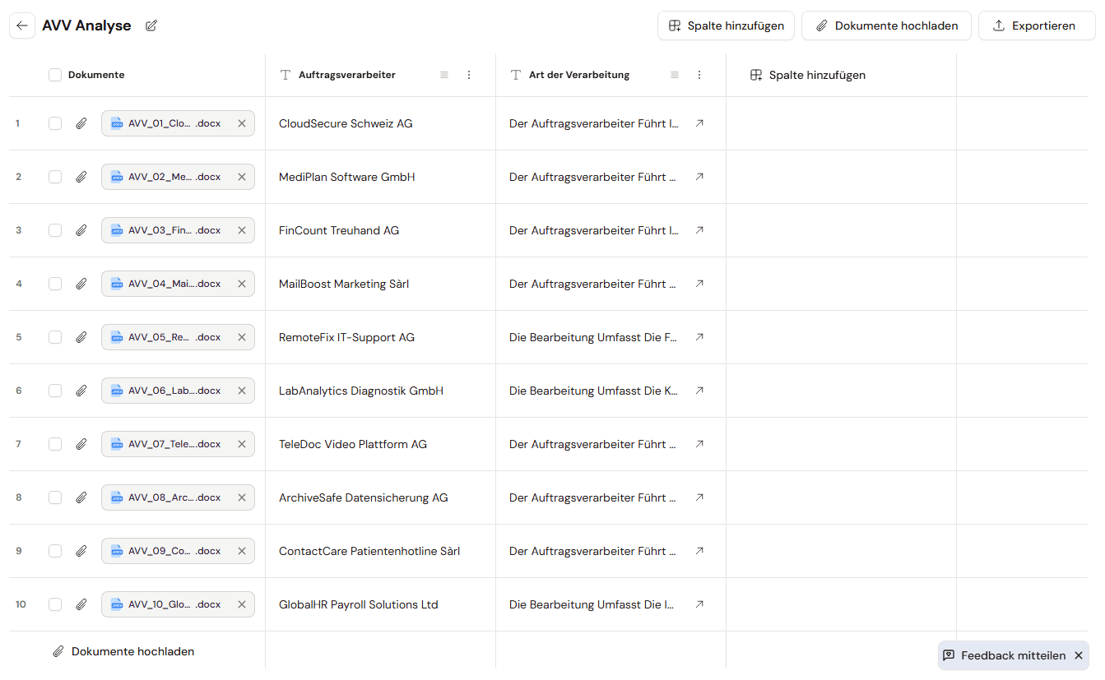Click the pencil icon to rename AVV Analyse
This screenshot has width=1105, height=680.
[151, 25]
